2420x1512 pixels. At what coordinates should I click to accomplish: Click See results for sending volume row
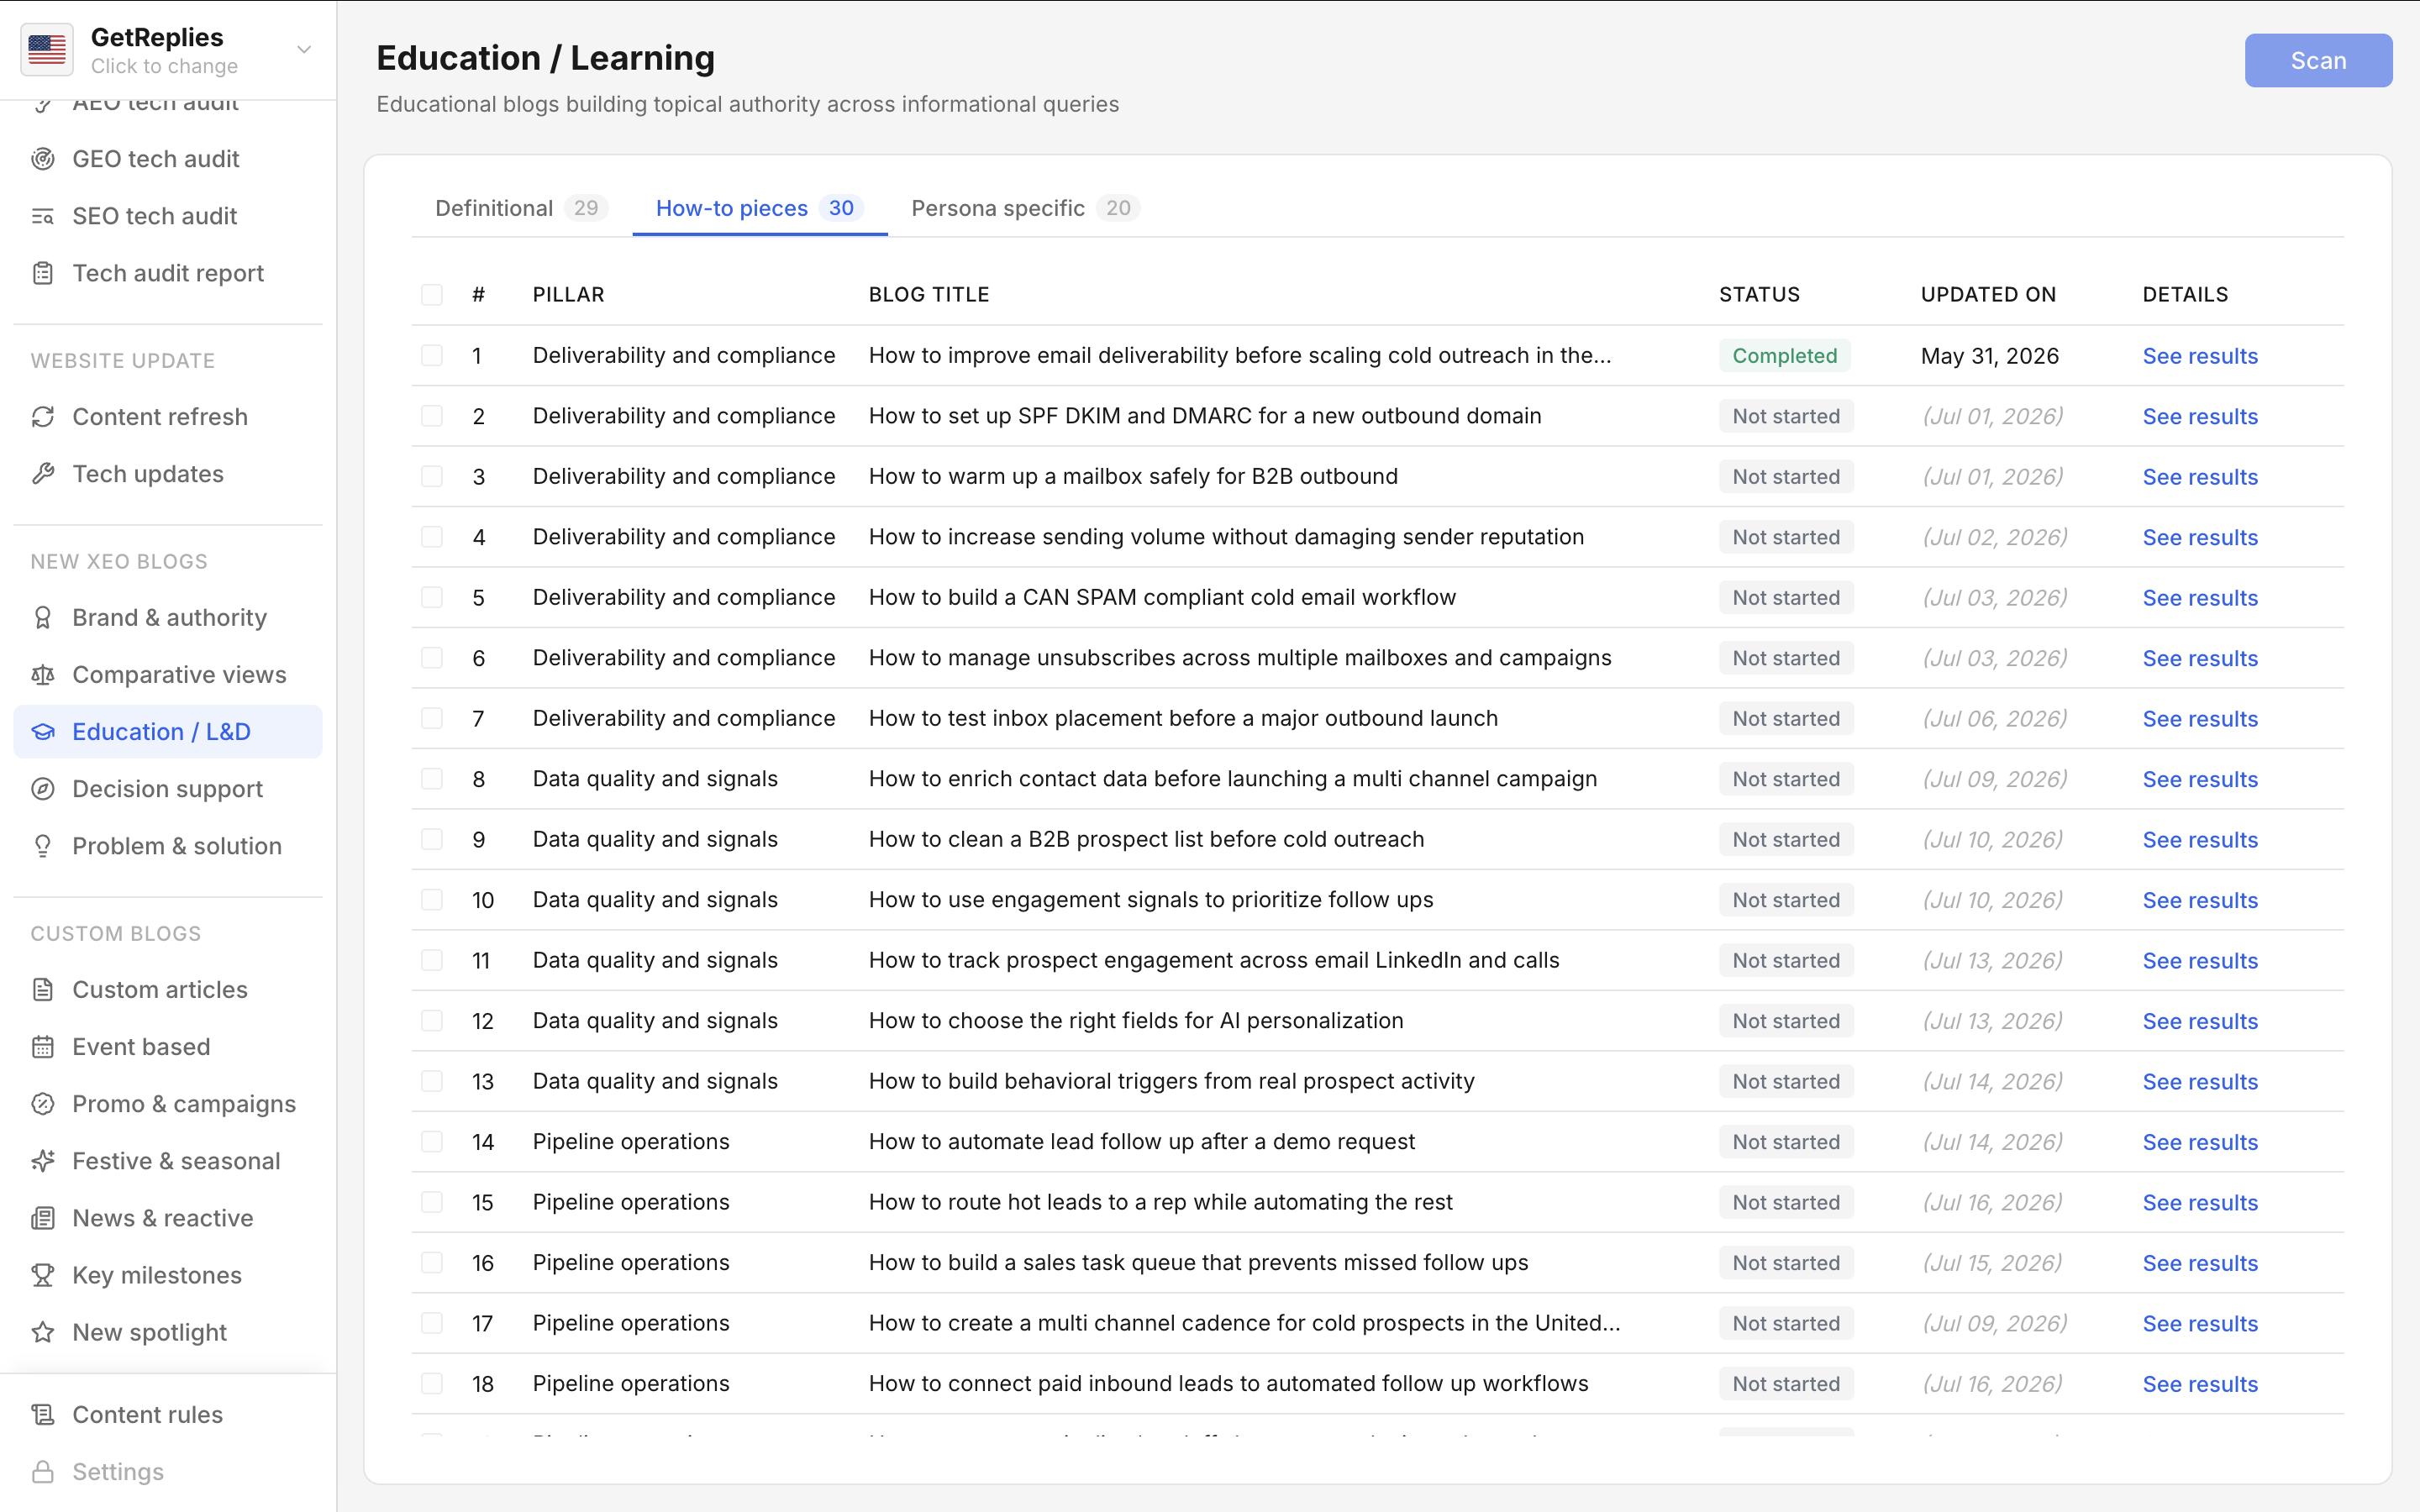point(2200,538)
